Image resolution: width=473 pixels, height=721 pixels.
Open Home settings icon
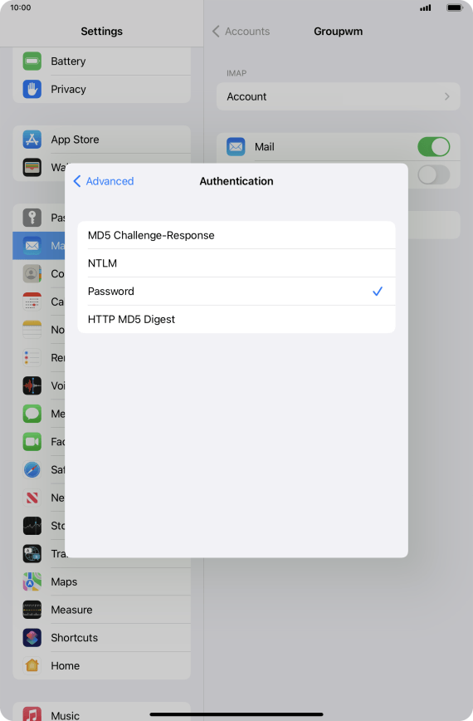pos(32,665)
